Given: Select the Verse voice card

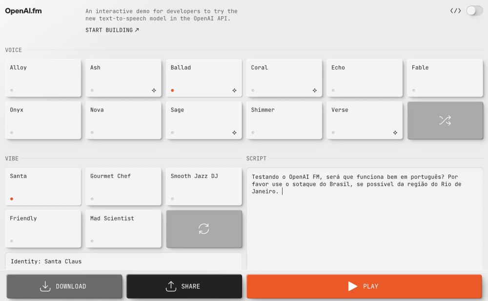Looking at the screenshot, I should point(365,120).
